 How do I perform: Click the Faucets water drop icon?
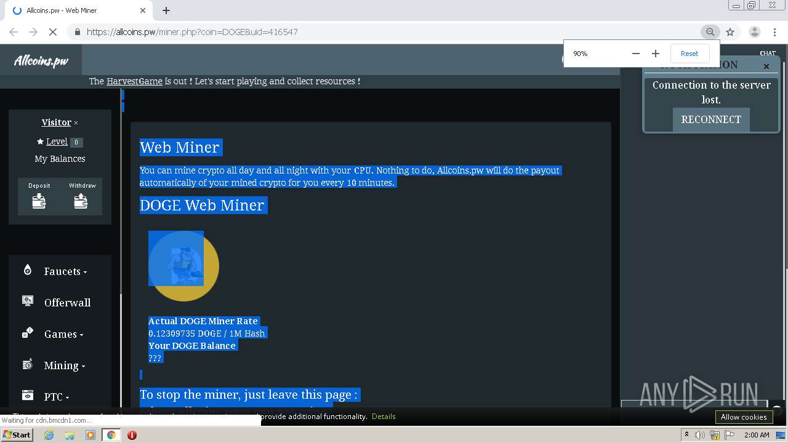coord(27,270)
